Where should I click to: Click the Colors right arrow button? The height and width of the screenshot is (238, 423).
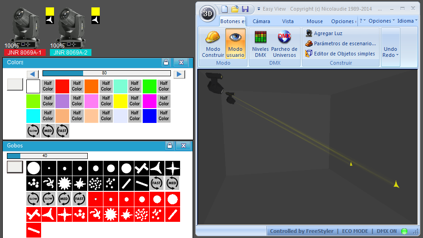coord(179,74)
